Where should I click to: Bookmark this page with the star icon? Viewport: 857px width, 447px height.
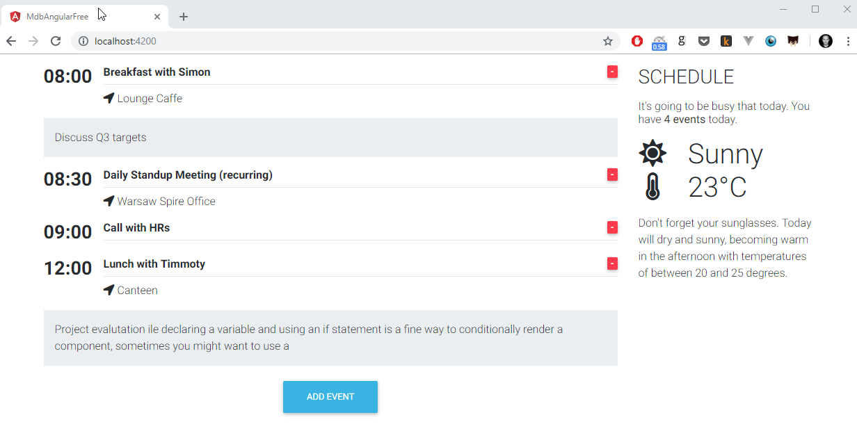pyautogui.click(x=608, y=41)
